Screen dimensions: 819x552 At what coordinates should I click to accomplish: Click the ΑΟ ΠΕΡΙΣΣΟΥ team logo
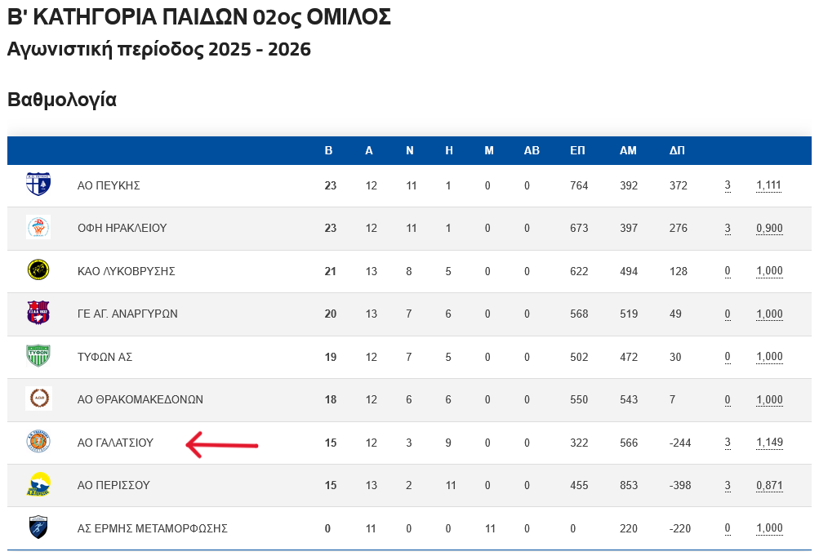[x=38, y=485]
